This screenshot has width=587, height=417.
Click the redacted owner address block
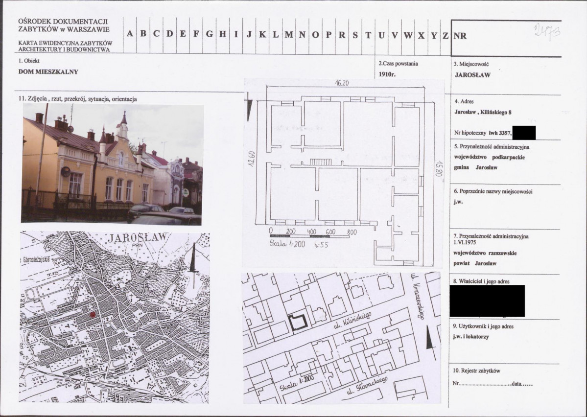coord(487,301)
